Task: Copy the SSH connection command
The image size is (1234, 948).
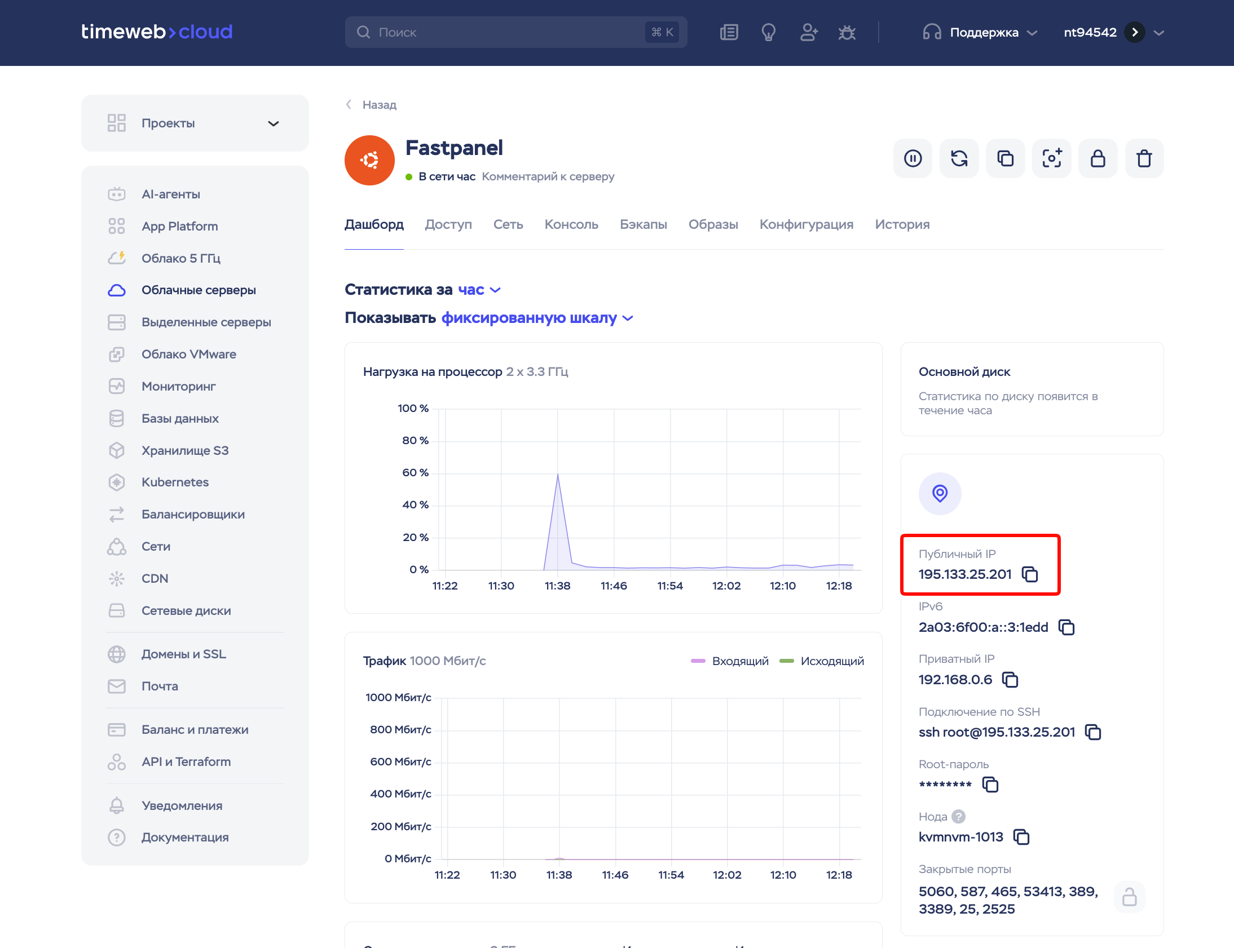Action: click(x=1093, y=732)
